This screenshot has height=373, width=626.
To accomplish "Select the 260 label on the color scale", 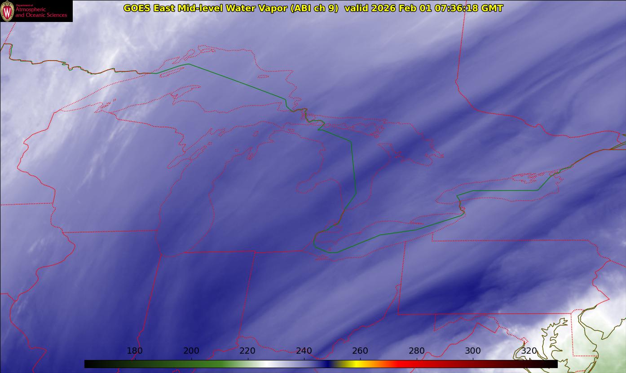I will [360, 351].
